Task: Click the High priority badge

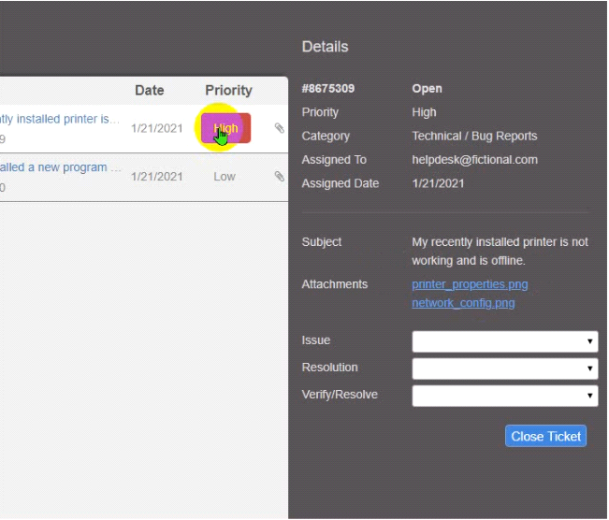Action: (225, 128)
